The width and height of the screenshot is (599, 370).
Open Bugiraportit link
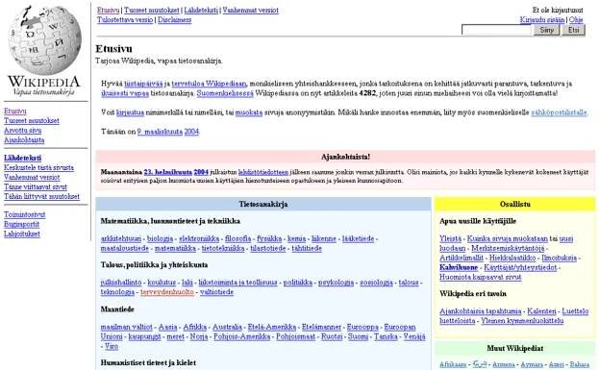tap(22, 224)
